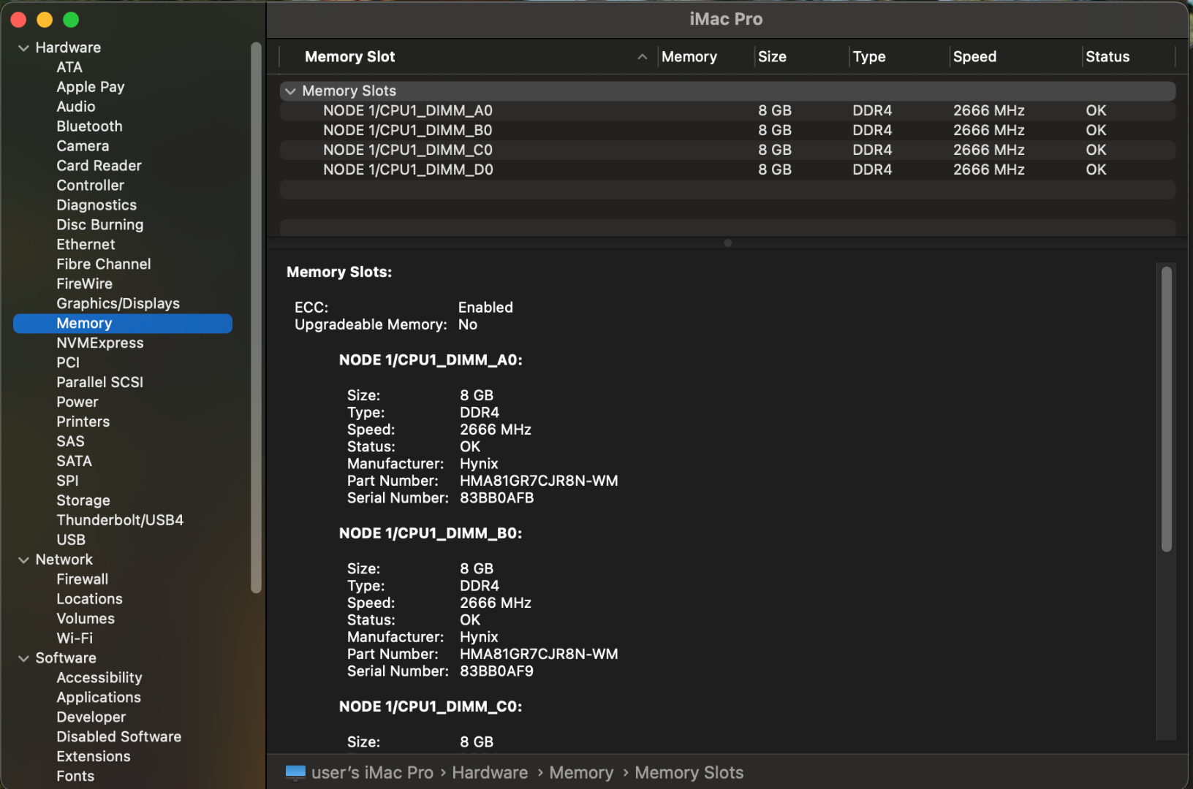Select the NODE 1/CPU1_DIMM_D0 table row

pyautogui.click(x=727, y=170)
